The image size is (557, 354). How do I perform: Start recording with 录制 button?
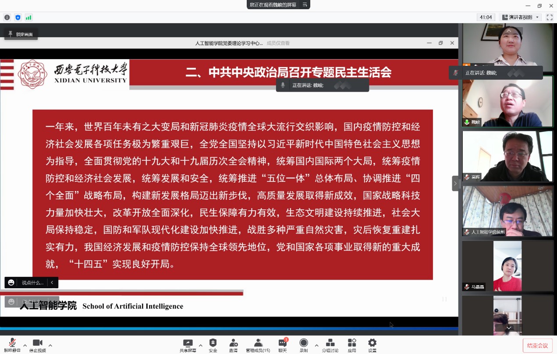click(x=304, y=345)
